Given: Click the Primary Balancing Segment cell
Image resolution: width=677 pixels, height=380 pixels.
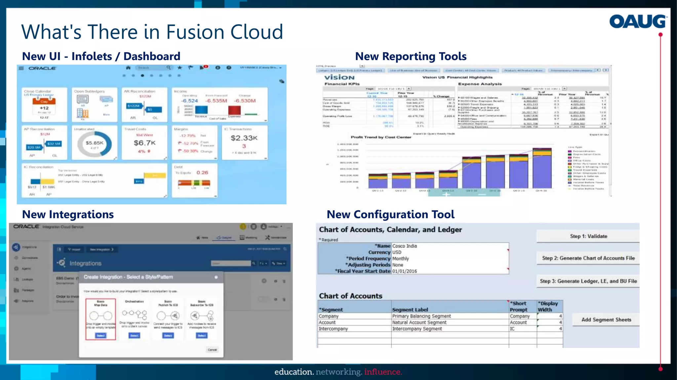Looking at the screenshot, I should (450, 316).
